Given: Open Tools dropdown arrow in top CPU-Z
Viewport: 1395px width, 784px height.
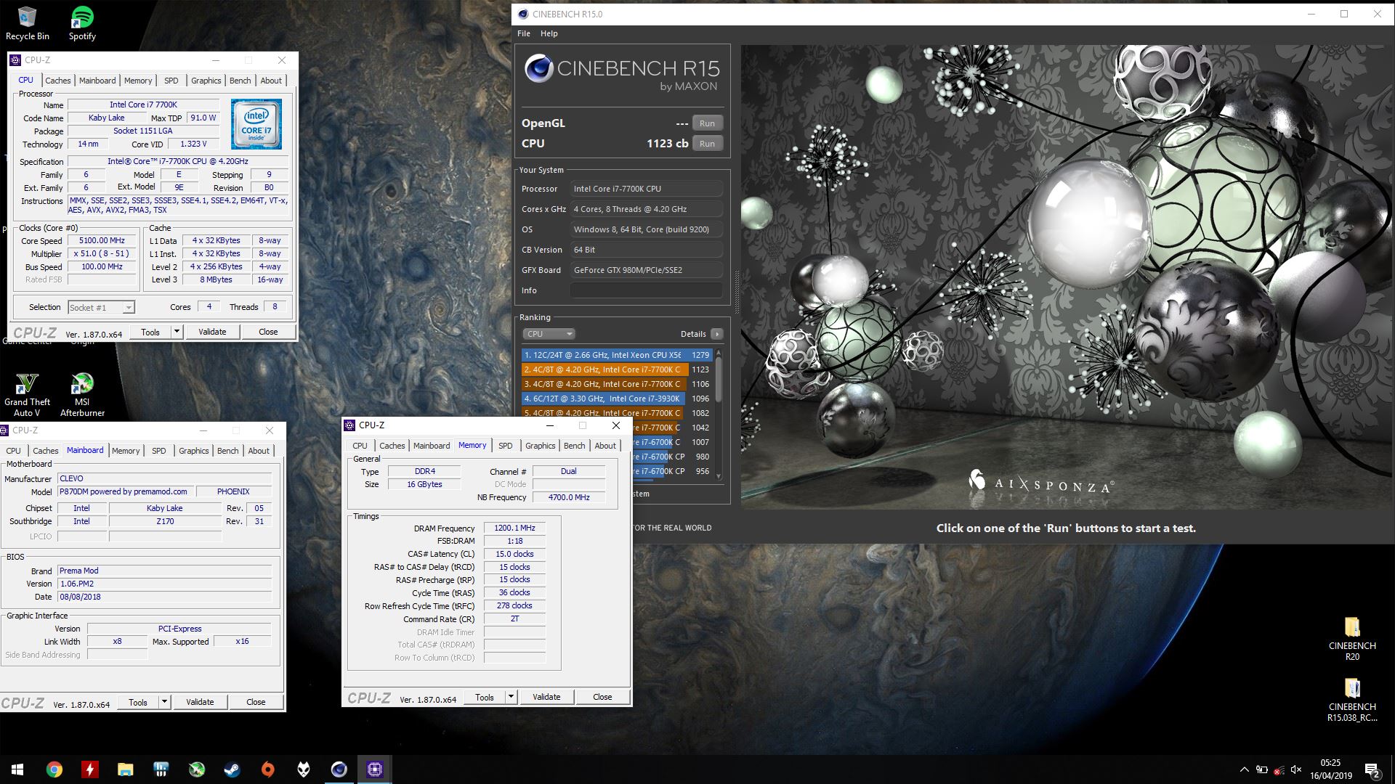Looking at the screenshot, I should coord(176,332).
